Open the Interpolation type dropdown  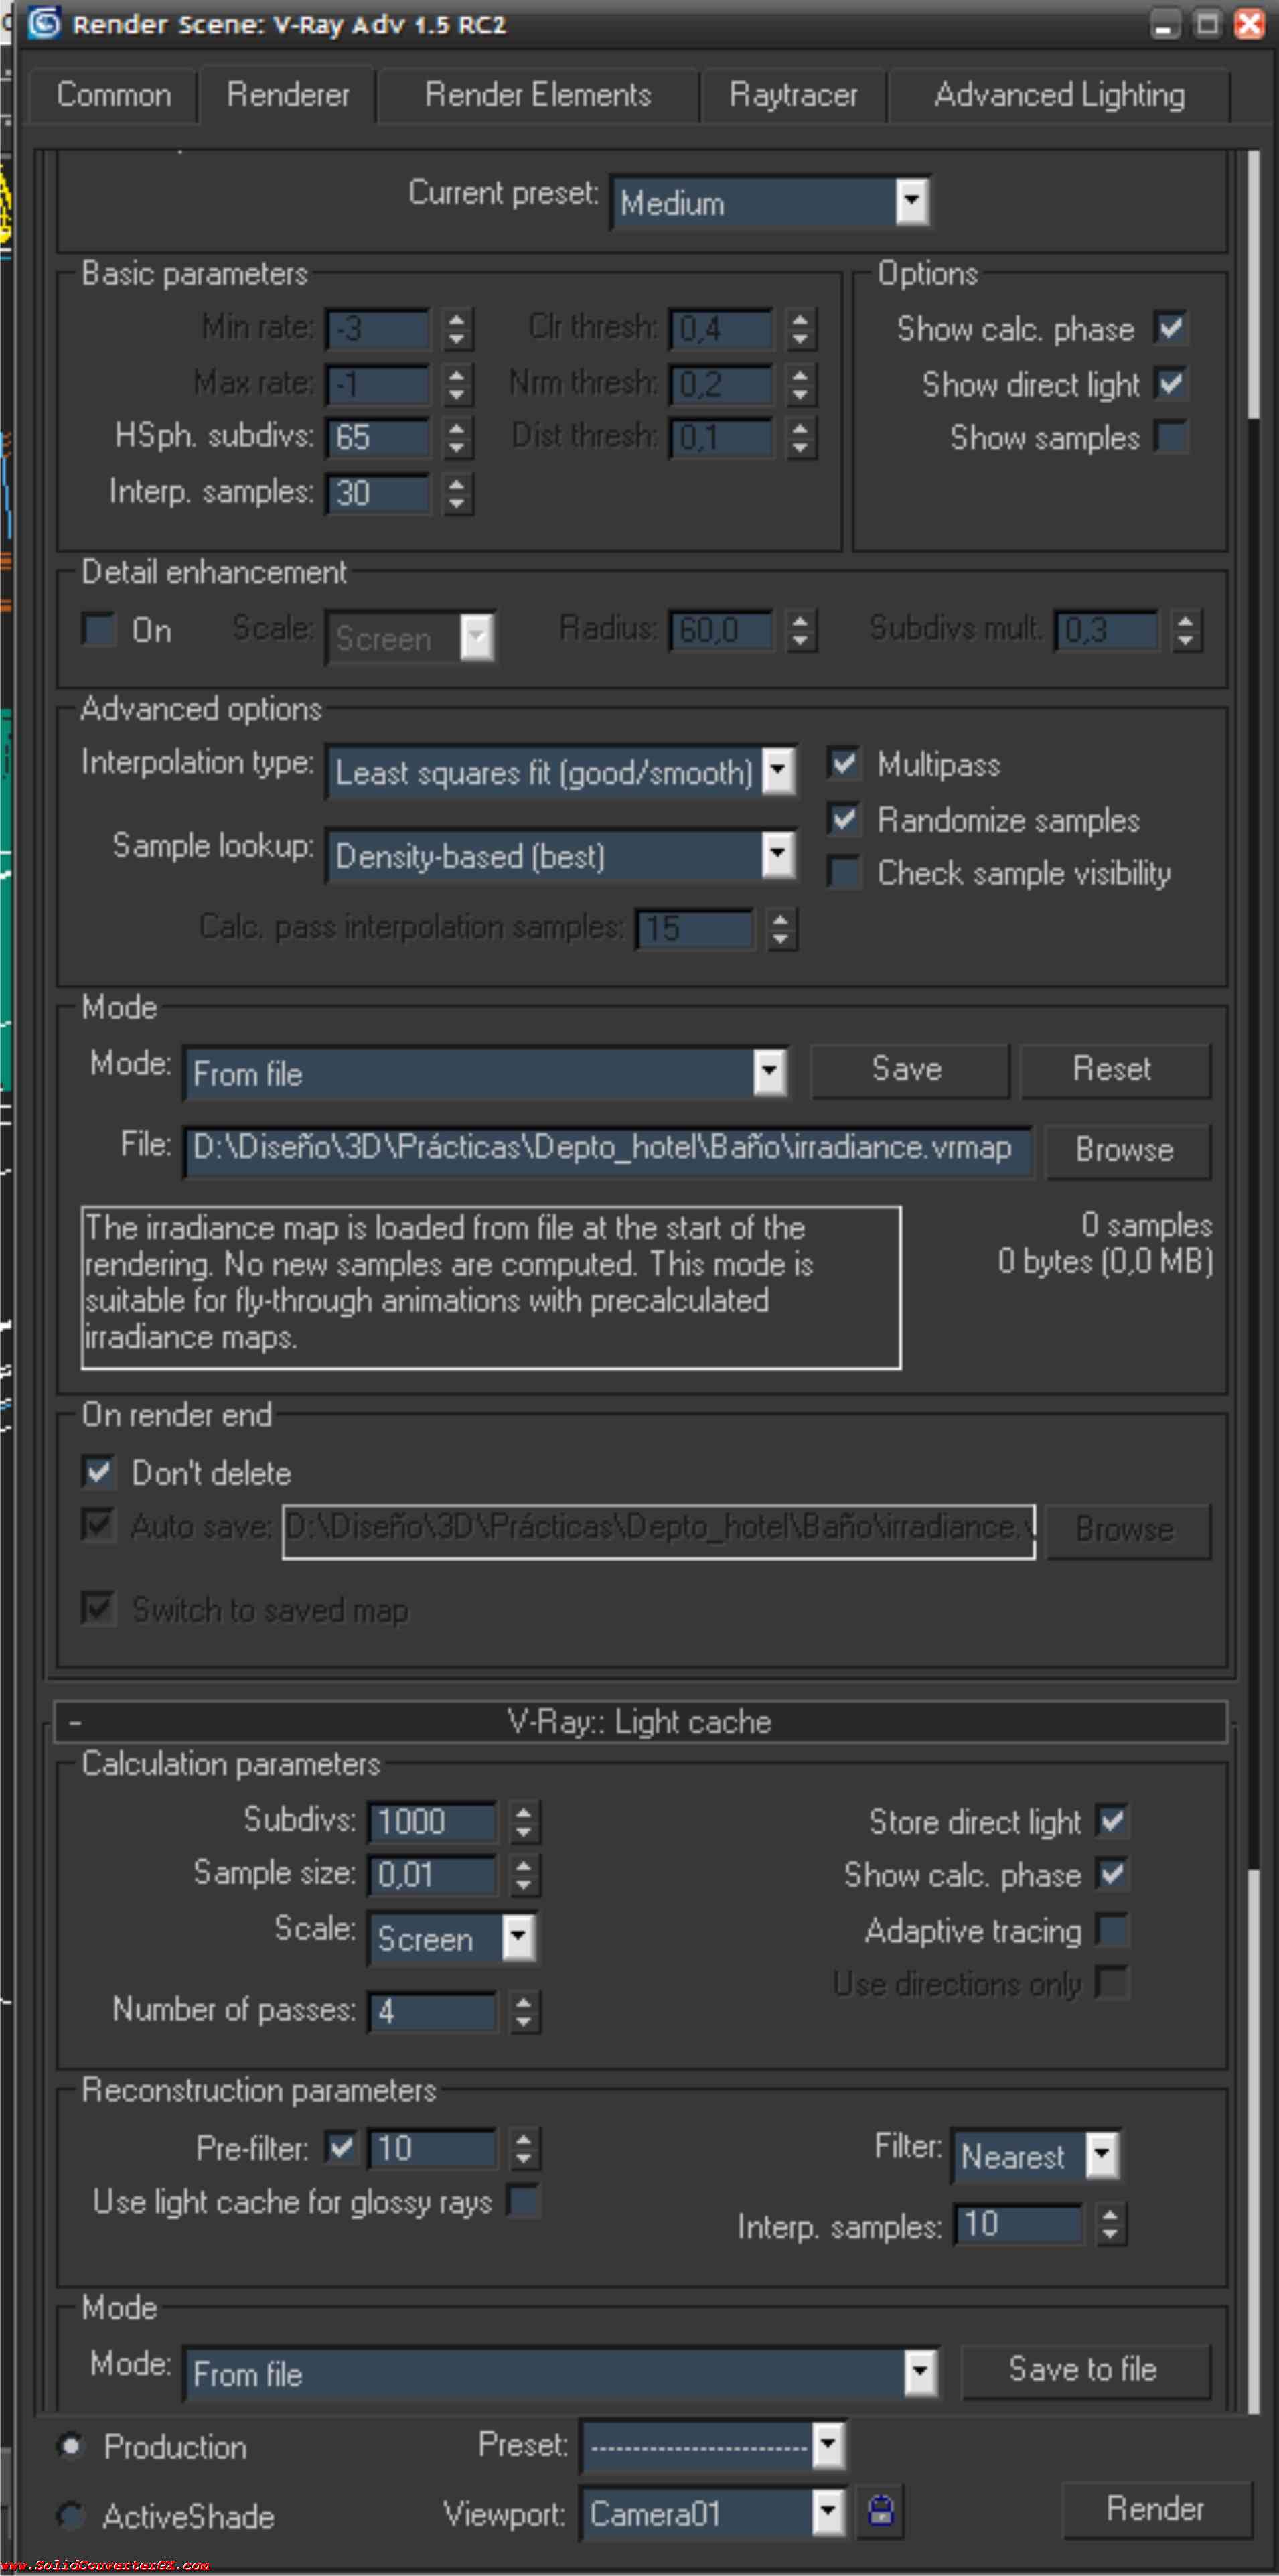(561, 772)
